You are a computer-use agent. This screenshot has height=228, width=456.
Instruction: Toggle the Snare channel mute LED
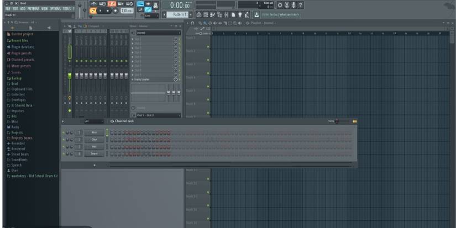click(64, 154)
